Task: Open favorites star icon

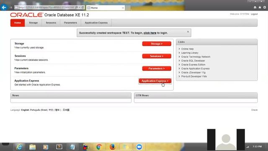Action: [260, 8]
